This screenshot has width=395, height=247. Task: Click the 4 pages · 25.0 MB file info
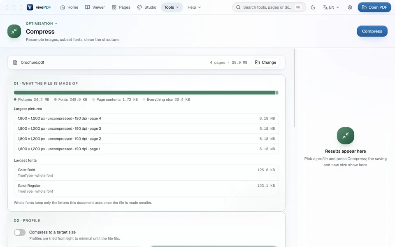228,63
